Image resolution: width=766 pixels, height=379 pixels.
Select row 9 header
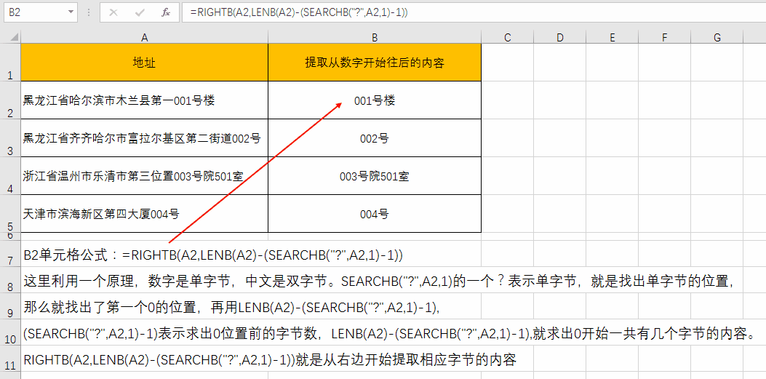click(10, 306)
